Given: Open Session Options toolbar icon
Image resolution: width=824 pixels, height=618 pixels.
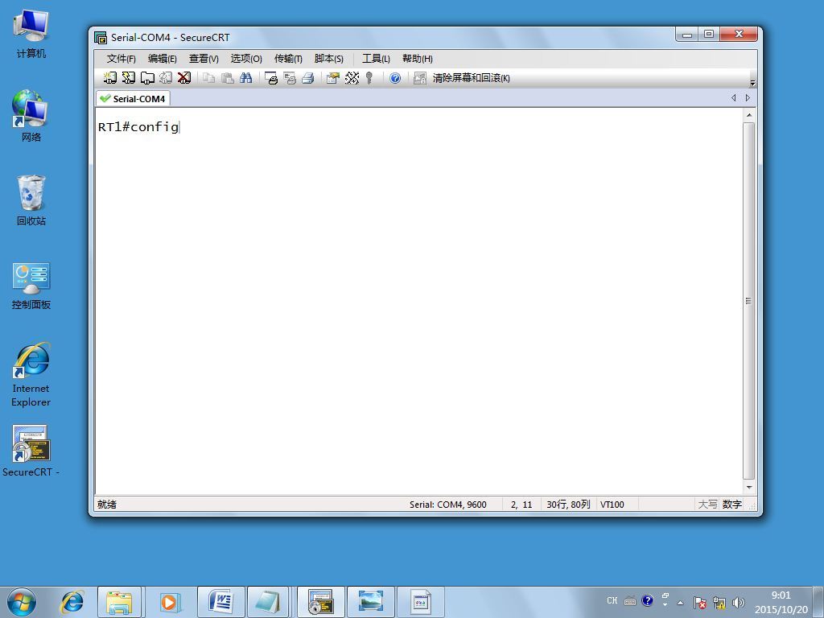Looking at the screenshot, I should tap(332, 78).
